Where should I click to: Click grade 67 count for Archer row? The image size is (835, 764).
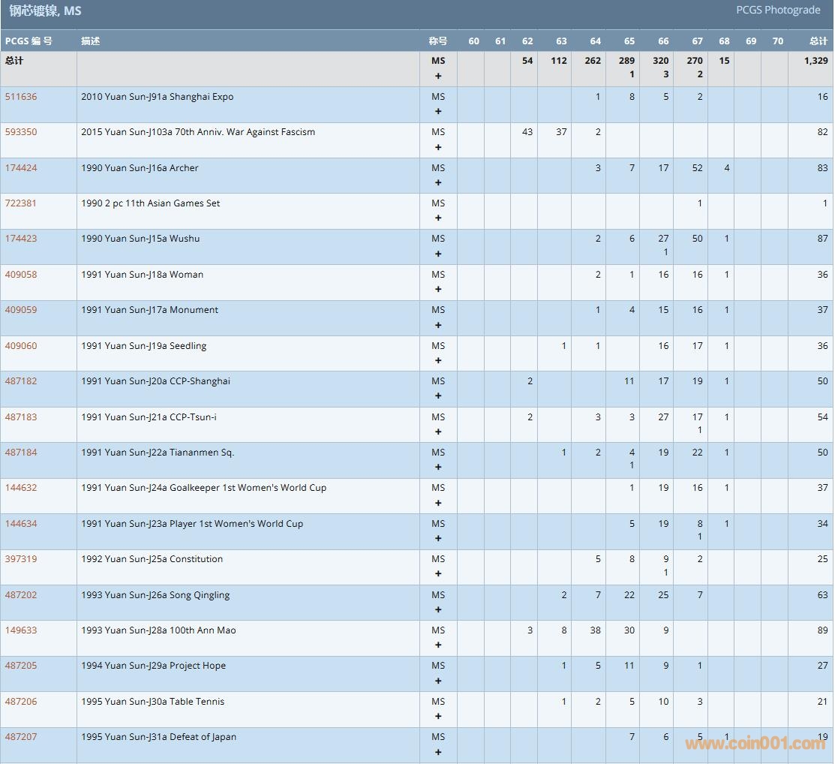(x=697, y=168)
